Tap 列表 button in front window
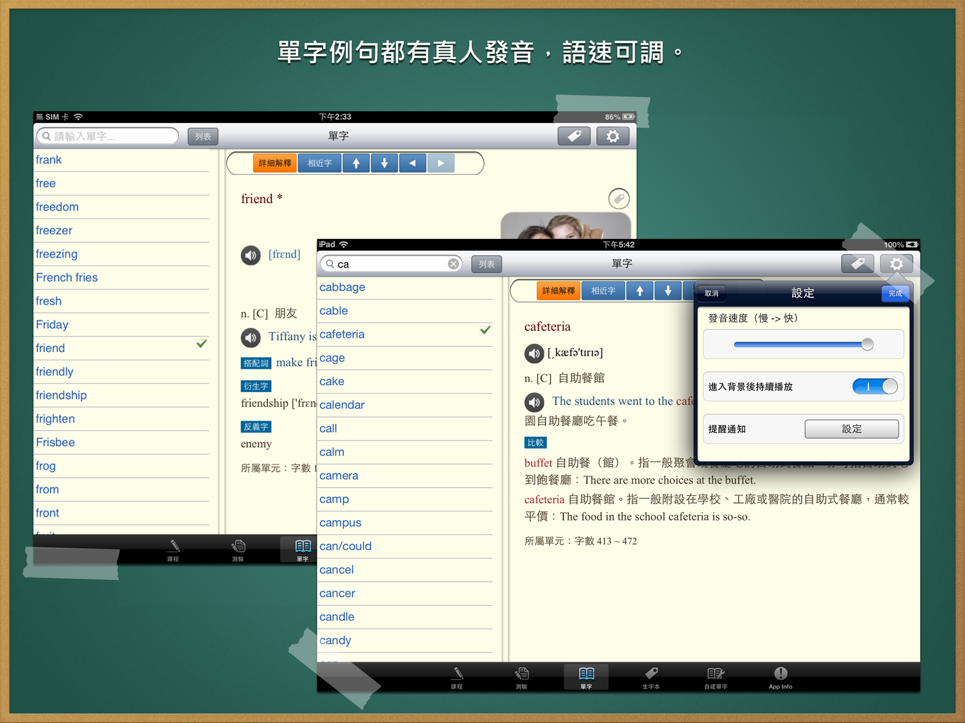This screenshot has height=723, width=965. pos(486,264)
